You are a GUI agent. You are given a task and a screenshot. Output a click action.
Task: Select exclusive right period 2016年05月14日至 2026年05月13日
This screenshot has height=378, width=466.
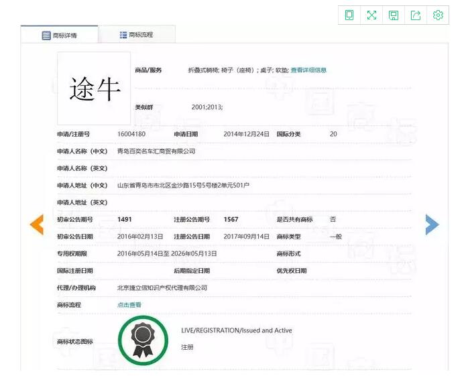[x=167, y=254]
